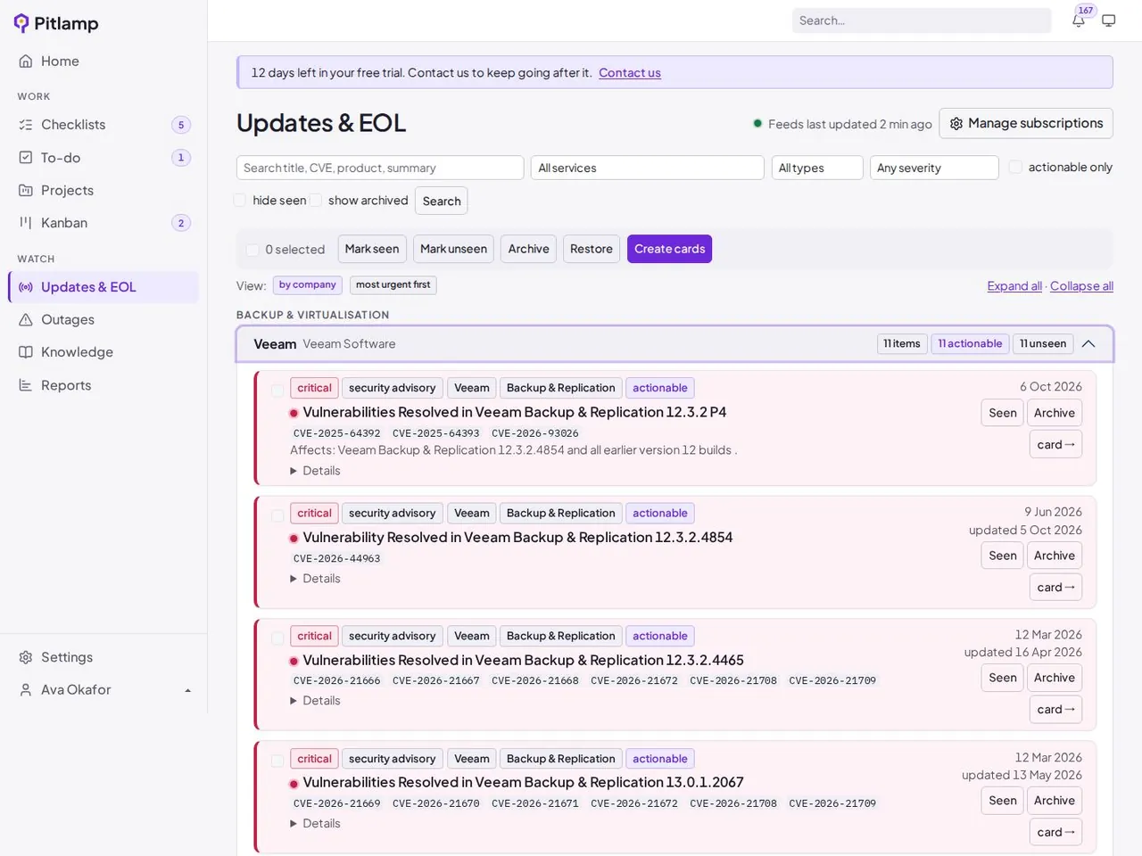Open the notifications bell icon
Viewport: 1142px width, 856px height.
[x=1078, y=21]
